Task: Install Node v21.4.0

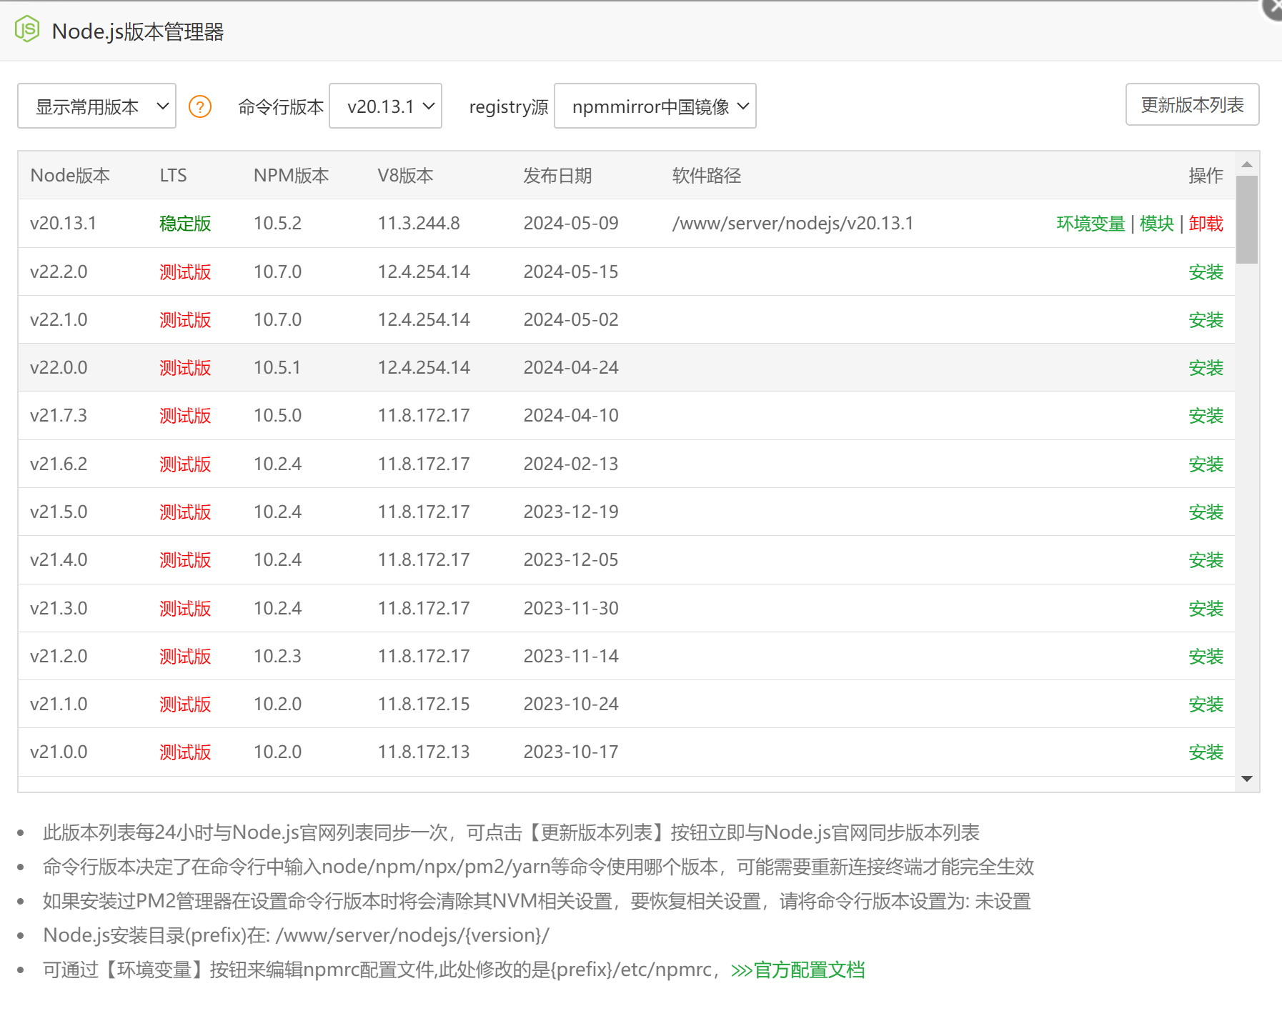Action: pos(1206,560)
